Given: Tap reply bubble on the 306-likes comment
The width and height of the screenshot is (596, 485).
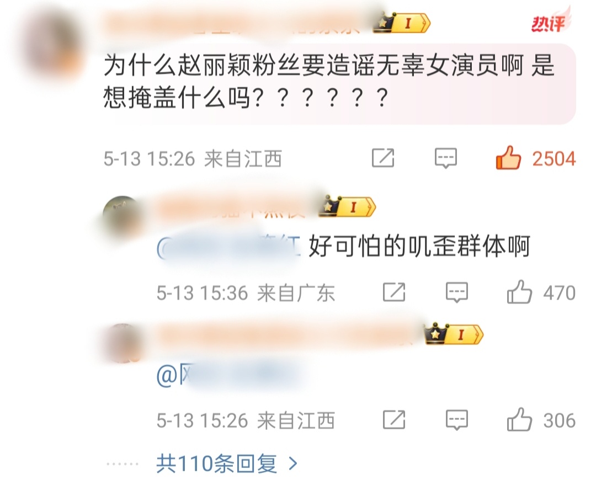Looking at the screenshot, I should click(456, 420).
